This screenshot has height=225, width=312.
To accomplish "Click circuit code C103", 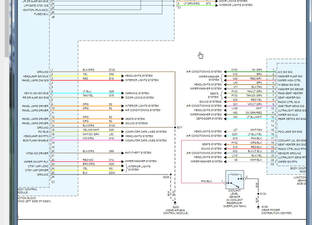I will 234,70.
